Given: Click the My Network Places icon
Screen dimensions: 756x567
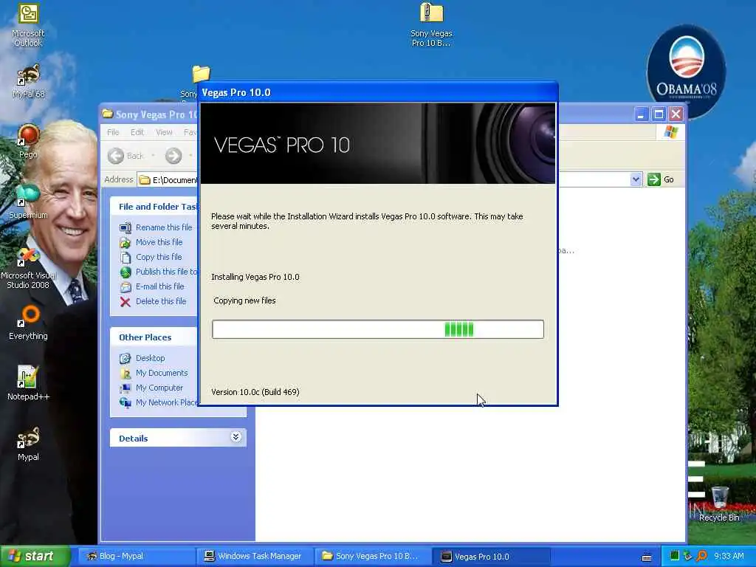Looking at the screenshot, I should [126, 402].
